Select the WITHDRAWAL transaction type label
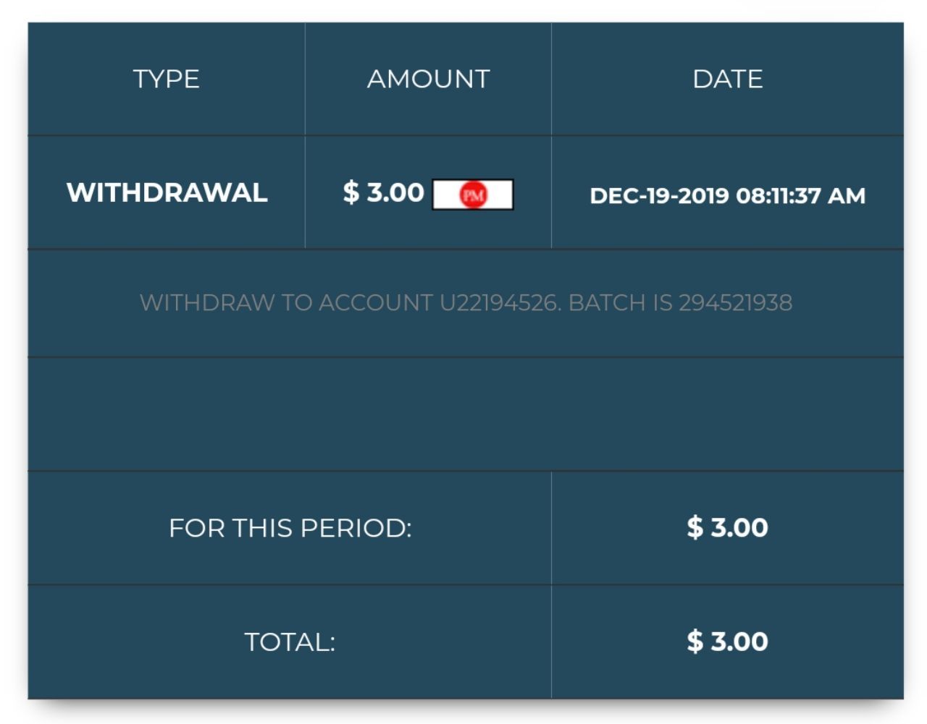 [x=167, y=192]
